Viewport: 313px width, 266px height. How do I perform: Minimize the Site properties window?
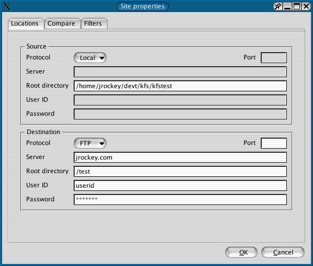tap(287, 6)
